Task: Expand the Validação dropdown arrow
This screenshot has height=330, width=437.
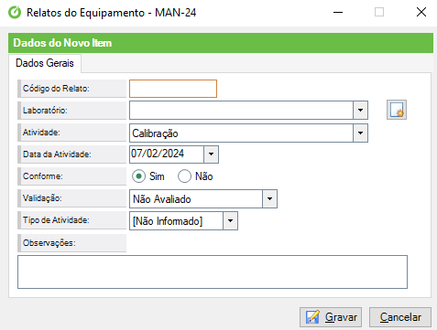Action: [x=269, y=198]
